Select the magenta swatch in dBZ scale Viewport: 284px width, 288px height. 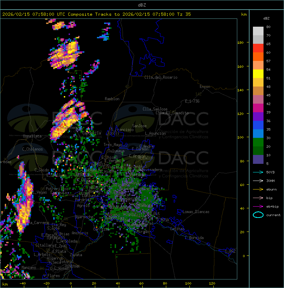coord(258,108)
